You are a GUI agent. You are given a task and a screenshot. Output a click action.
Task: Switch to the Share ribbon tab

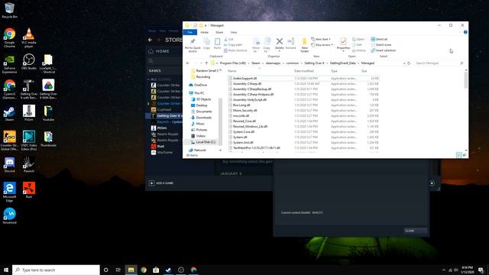[219, 32]
